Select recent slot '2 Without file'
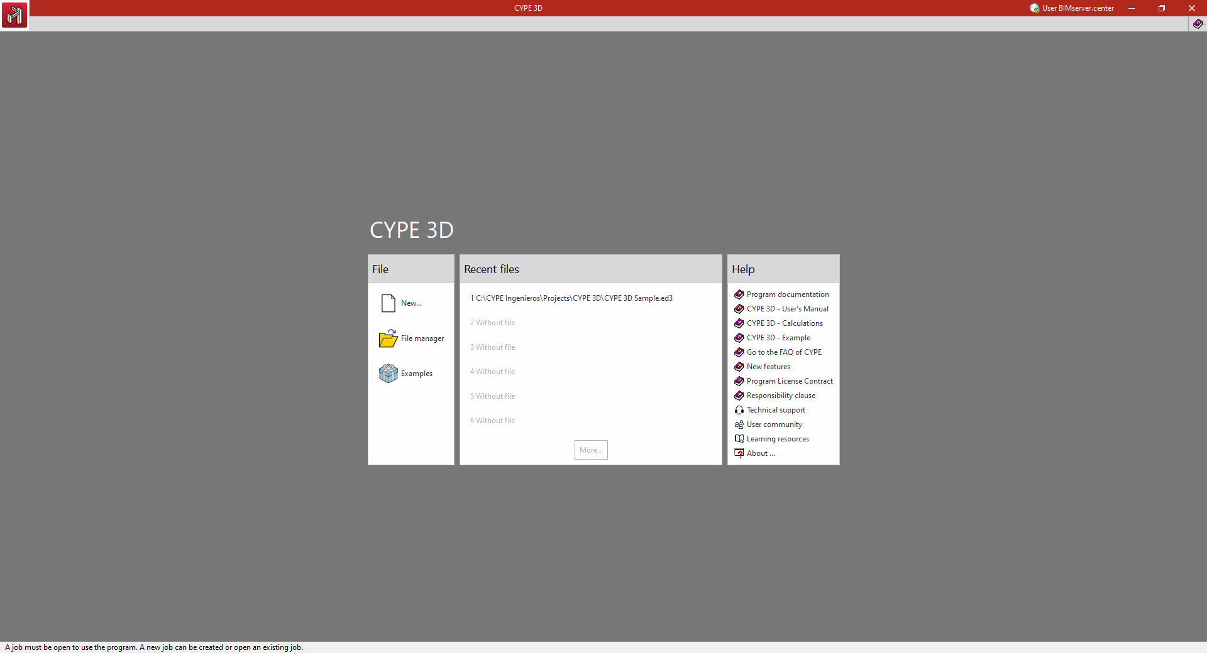Viewport: 1207px width, 653px height. pos(492,323)
